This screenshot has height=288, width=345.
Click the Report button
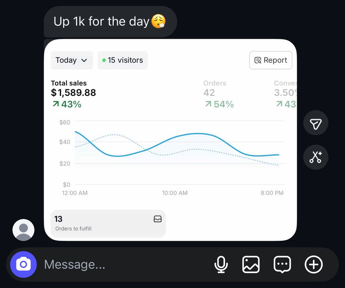tap(270, 60)
